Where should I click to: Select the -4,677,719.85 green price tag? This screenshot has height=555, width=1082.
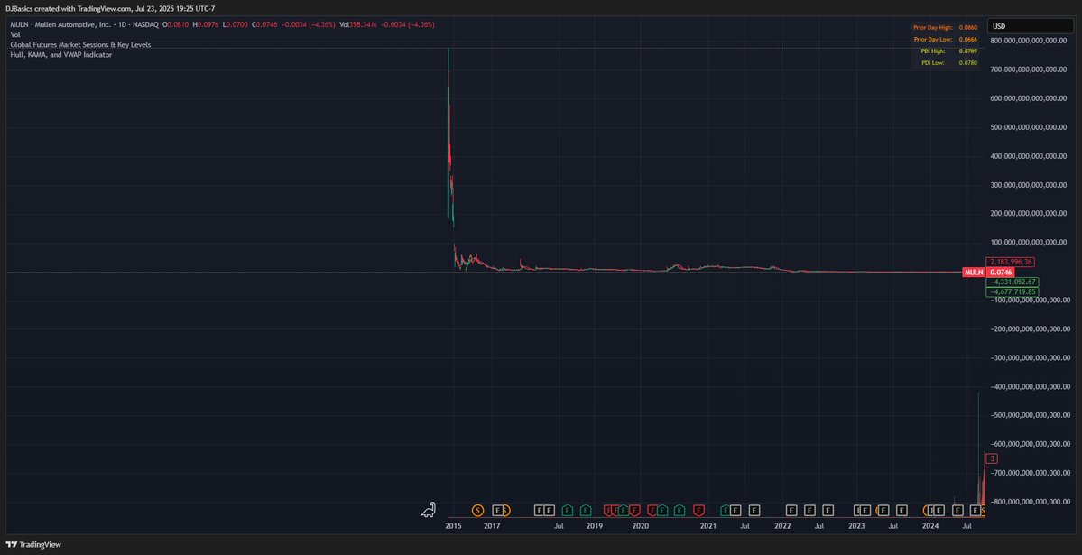pos(1013,292)
